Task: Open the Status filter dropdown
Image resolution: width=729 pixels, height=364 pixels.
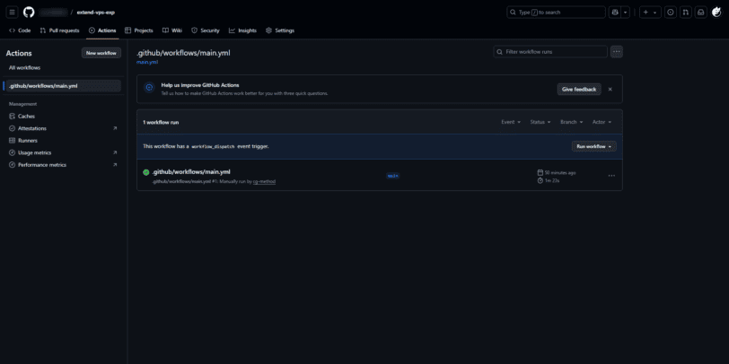Action: 540,122
